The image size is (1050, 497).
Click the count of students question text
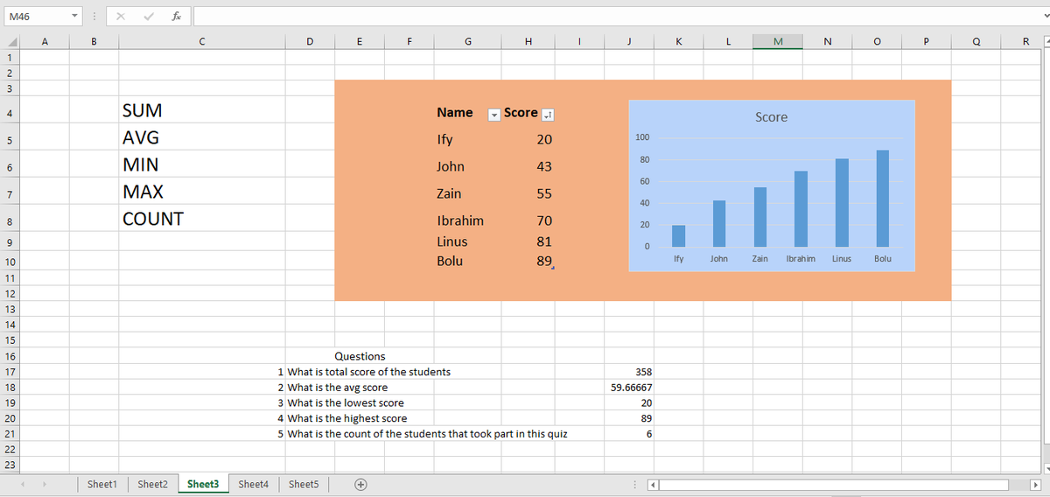[427, 435]
